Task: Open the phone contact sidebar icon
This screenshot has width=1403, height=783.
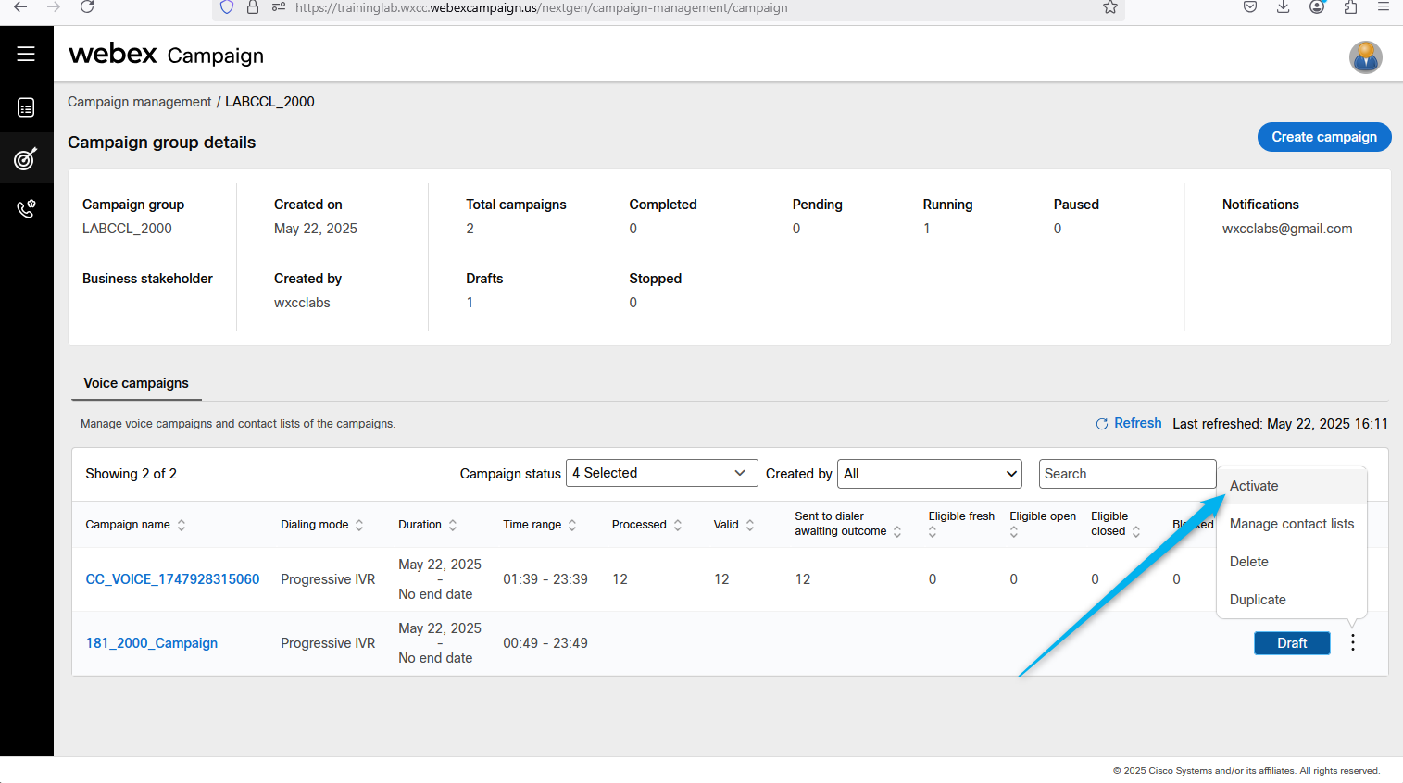Action: coord(26,209)
